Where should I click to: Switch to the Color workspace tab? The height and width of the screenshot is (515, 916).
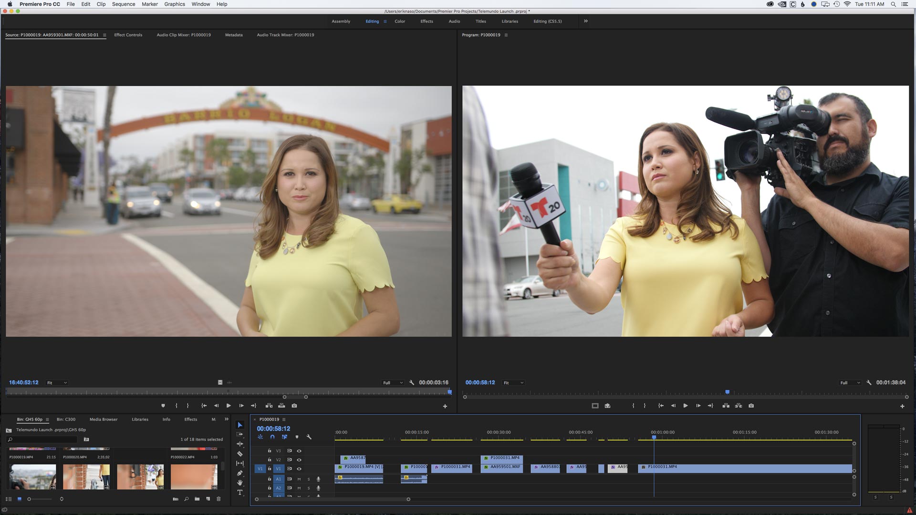point(400,21)
